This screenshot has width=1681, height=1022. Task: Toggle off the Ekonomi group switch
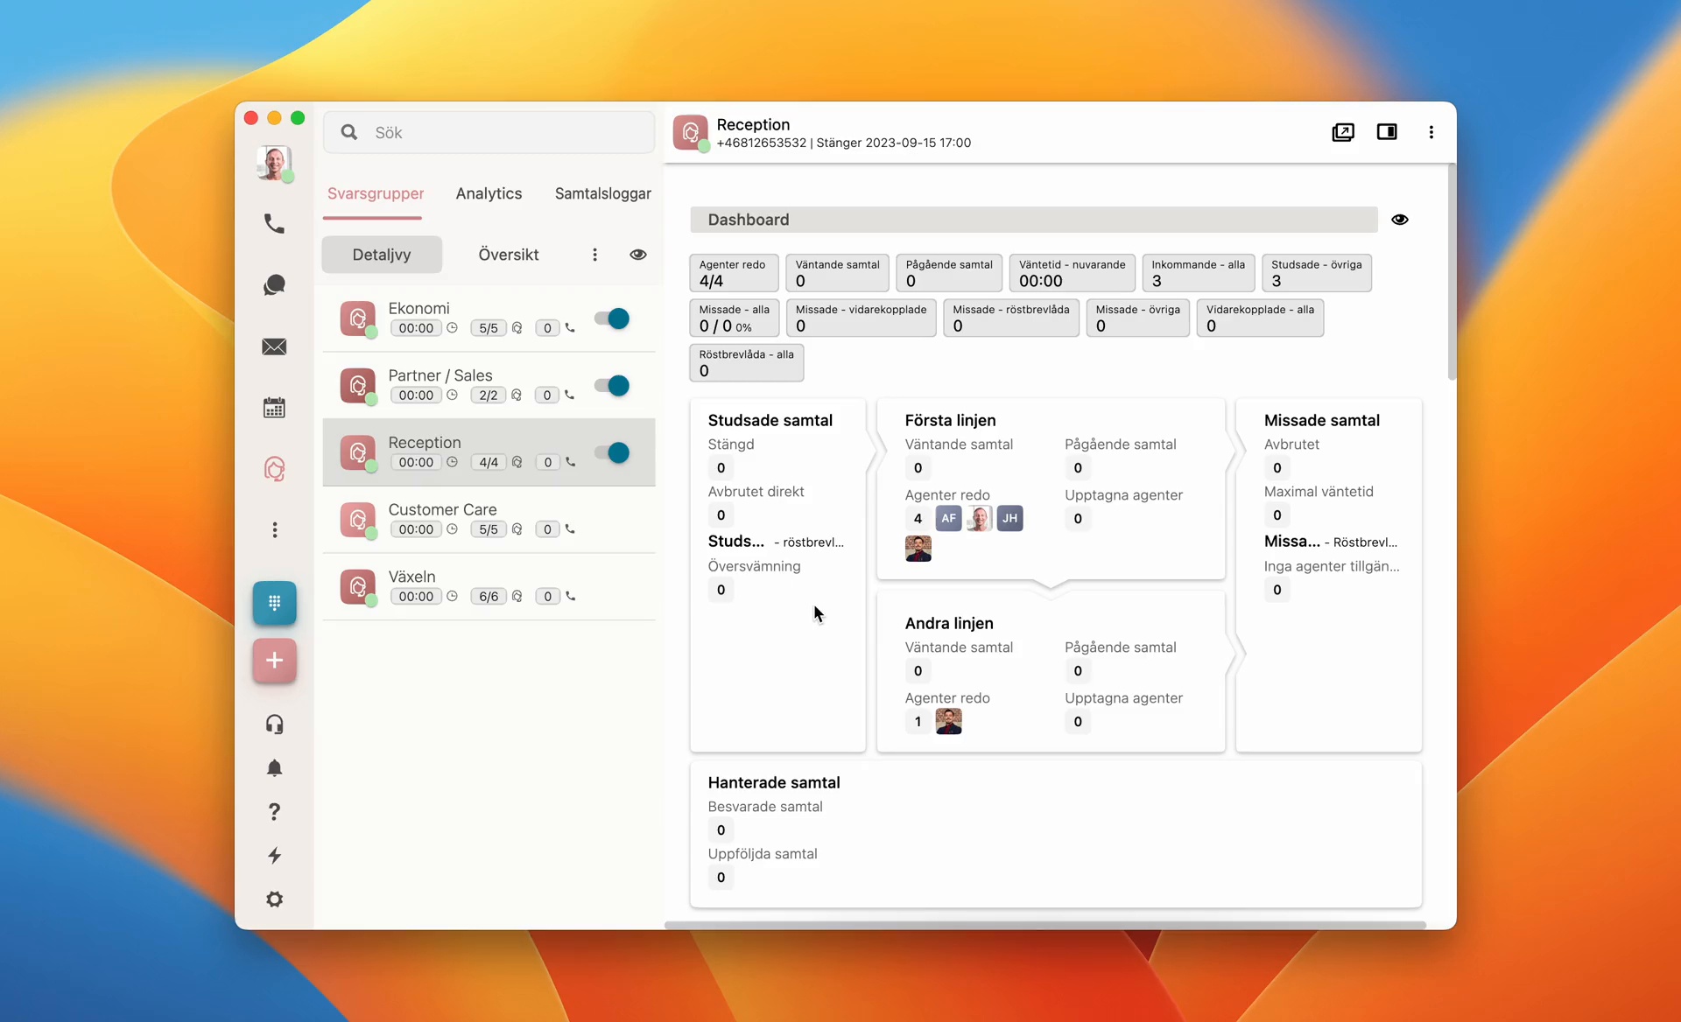click(612, 318)
